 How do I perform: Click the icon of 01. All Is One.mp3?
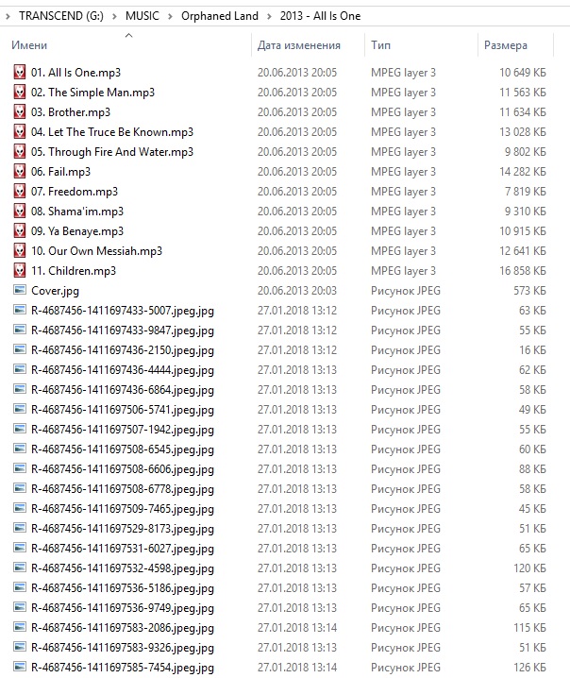[20, 73]
